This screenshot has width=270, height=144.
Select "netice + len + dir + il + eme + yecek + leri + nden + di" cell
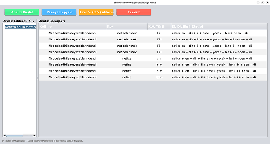pos(219,58)
